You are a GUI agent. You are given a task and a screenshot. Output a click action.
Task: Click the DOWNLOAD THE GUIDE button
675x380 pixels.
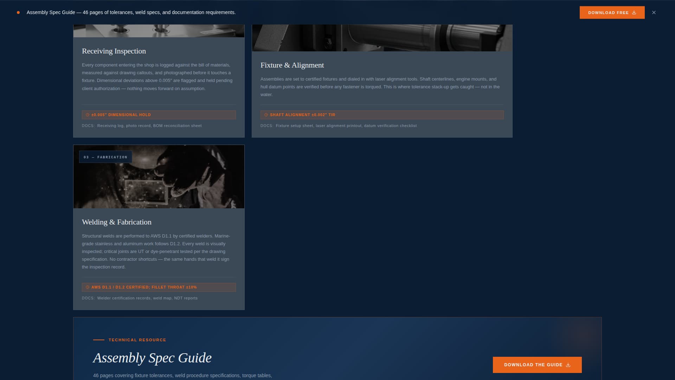(537, 365)
